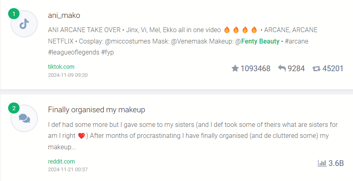Open the reddit.com source link

point(61,161)
